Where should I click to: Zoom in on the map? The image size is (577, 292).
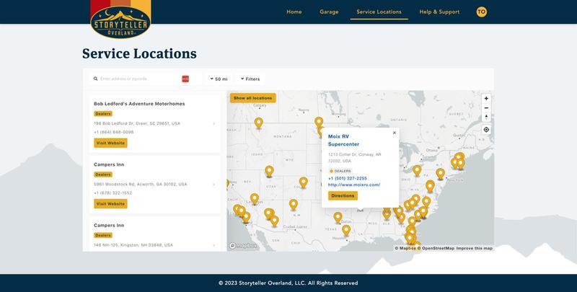[486, 99]
